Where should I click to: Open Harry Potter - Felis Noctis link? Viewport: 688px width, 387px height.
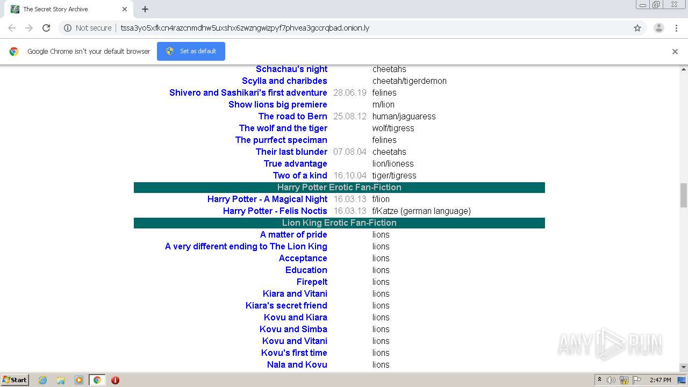tap(275, 211)
